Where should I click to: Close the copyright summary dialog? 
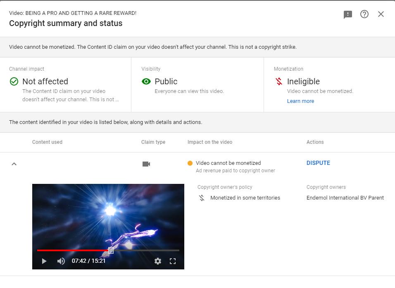pos(381,14)
